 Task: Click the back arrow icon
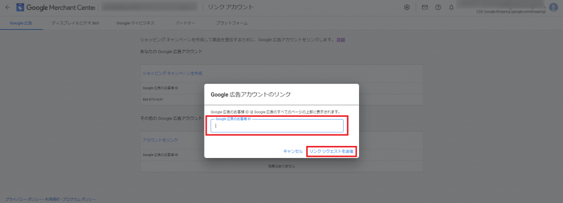click(8, 7)
